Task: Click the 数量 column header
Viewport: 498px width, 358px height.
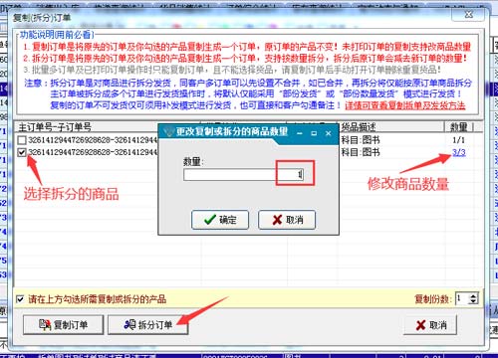Action: click(x=458, y=127)
